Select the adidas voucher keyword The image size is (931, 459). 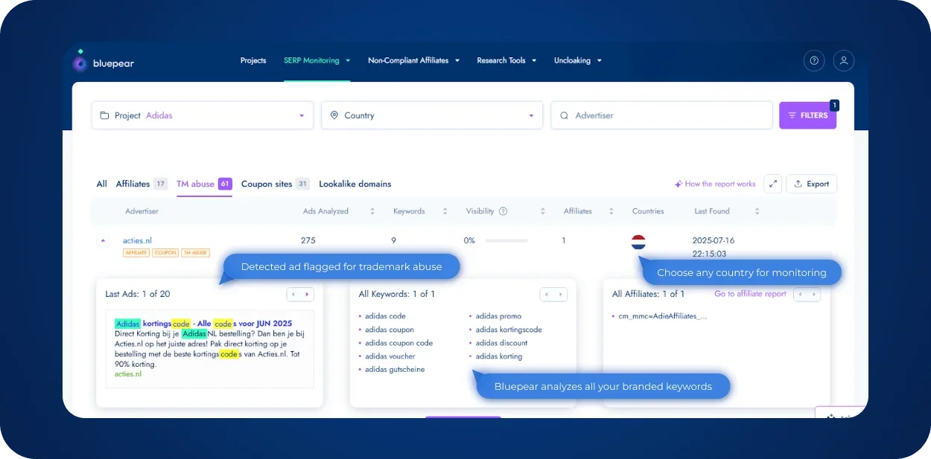[x=390, y=356]
